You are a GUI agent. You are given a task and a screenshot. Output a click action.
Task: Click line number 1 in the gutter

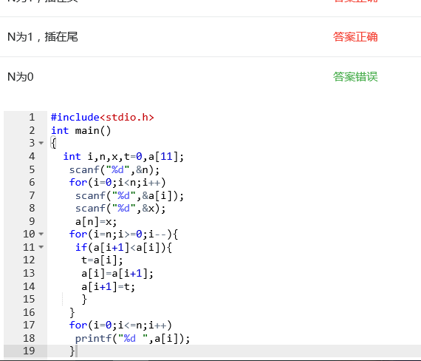(32, 118)
